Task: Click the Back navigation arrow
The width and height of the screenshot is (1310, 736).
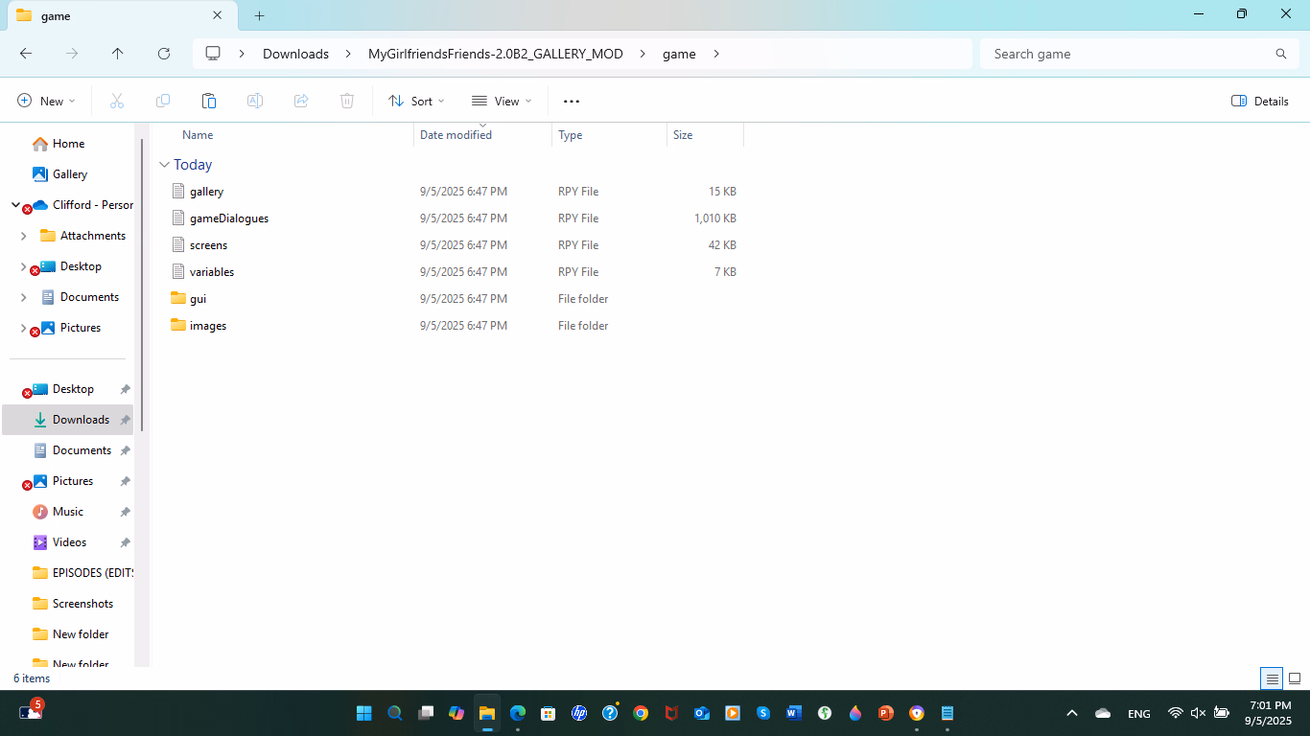Action: pos(26,54)
